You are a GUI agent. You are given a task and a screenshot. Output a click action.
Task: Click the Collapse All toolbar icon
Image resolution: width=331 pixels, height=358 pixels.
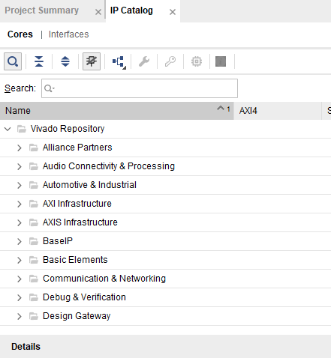point(39,61)
